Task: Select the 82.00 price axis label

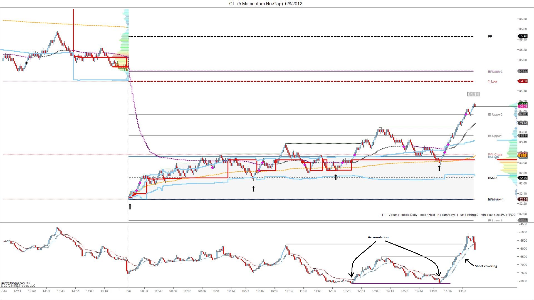Action: [523, 214]
